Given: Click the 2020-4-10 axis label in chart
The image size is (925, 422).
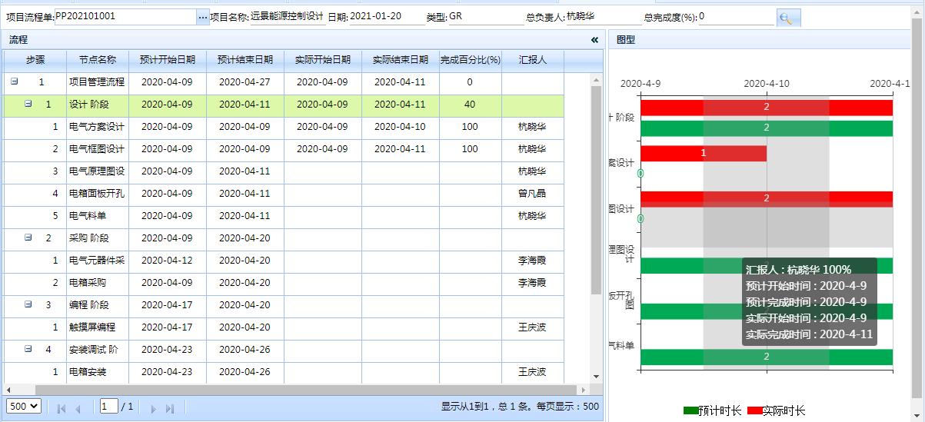Looking at the screenshot, I should [x=767, y=83].
